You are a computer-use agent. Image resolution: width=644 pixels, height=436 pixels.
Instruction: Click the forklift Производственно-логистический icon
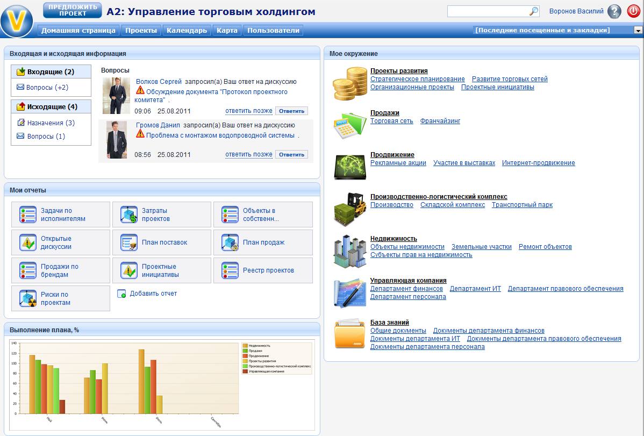click(x=350, y=209)
